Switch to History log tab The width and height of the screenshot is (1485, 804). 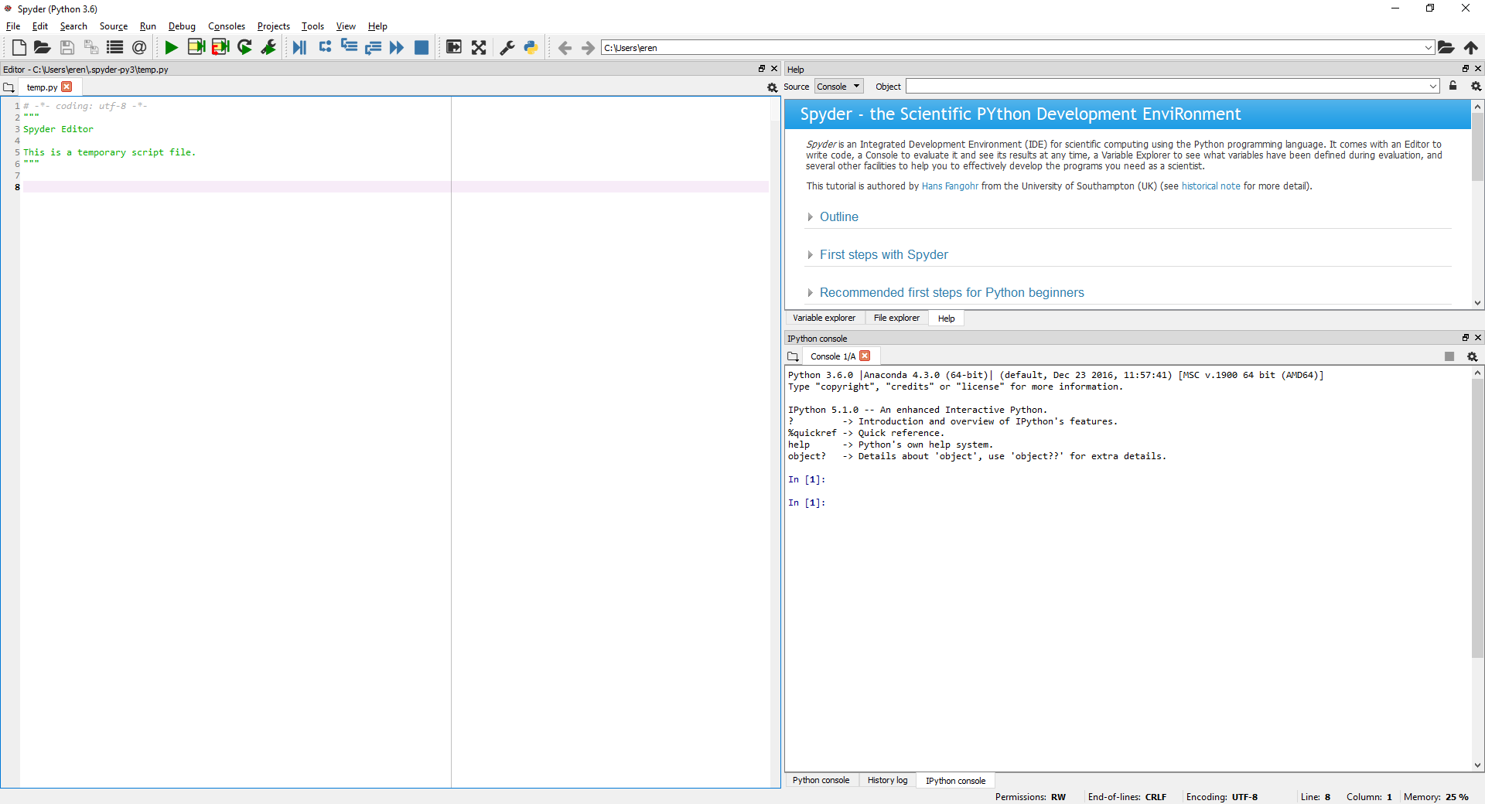pos(887,780)
